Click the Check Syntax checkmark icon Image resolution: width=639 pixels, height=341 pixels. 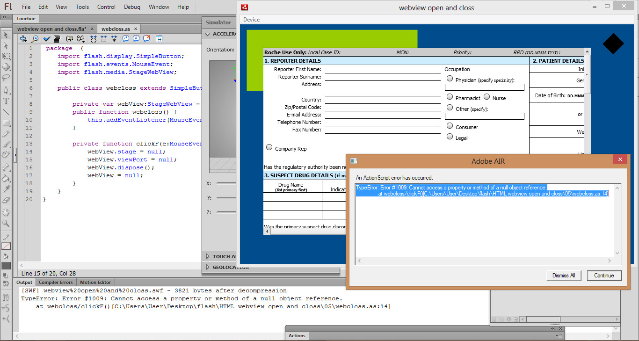47,39
